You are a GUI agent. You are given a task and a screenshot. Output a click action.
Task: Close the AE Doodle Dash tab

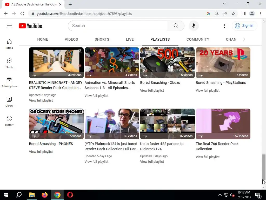pyautogui.click(x=60, y=4)
